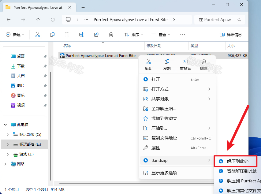Expand chevron after the folder name in address bar
Image resolution: width=261 pixels, height=194 pixels.
(x=174, y=20)
